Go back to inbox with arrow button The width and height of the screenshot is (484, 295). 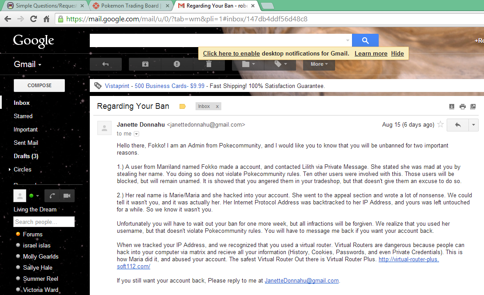[x=106, y=64]
